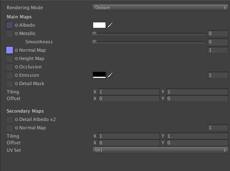
Task: Click the Main Maps Normal Map value field
Action: pyautogui.click(x=217, y=50)
